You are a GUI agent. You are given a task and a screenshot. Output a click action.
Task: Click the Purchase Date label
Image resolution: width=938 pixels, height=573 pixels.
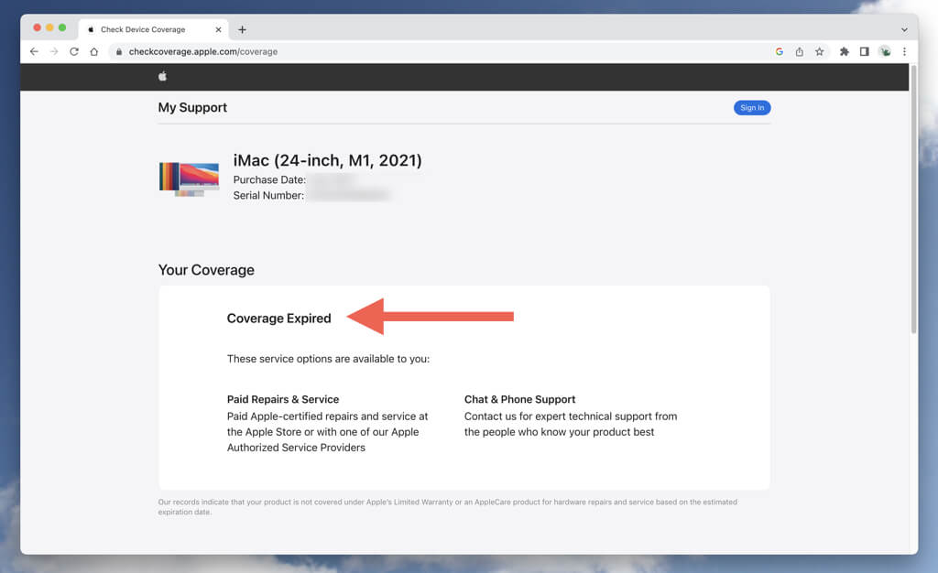tap(269, 179)
